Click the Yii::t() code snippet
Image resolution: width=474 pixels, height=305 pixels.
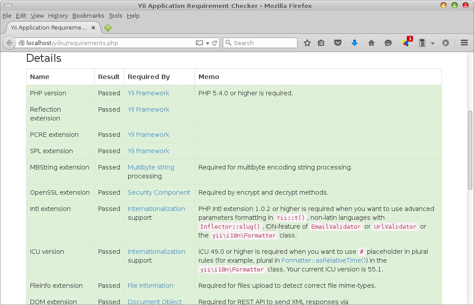(291, 218)
